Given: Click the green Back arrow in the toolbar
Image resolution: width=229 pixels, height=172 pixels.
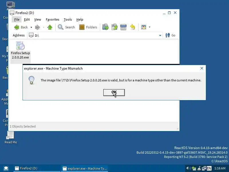Looking at the screenshot, I should (x=17, y=27).
